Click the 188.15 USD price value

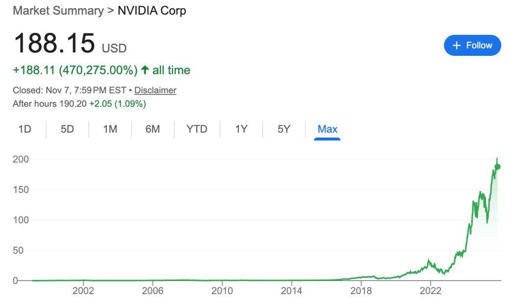click(54, 44)
